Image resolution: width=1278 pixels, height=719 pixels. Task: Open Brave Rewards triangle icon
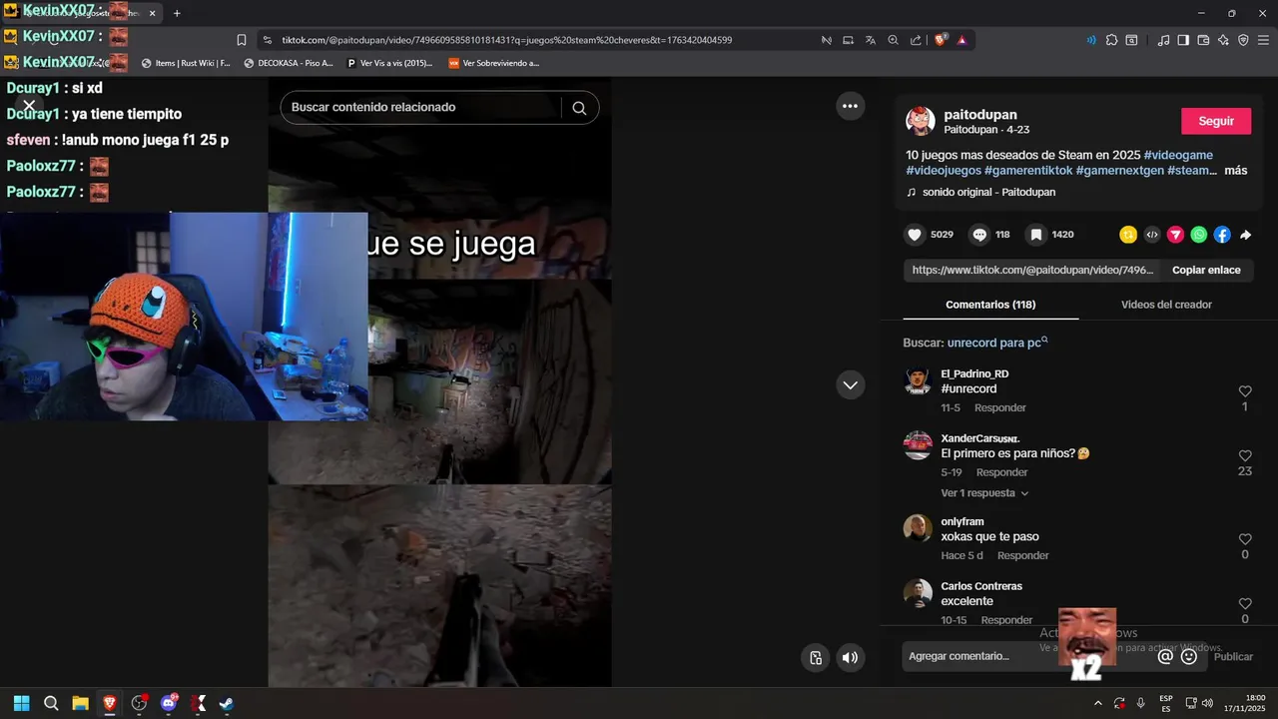coord(961,40)
